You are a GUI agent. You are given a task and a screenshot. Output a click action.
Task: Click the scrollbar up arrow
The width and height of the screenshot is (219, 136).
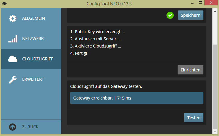(215, 11)
